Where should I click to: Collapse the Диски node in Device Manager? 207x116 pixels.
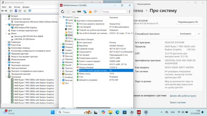click(x=6, y=33)
